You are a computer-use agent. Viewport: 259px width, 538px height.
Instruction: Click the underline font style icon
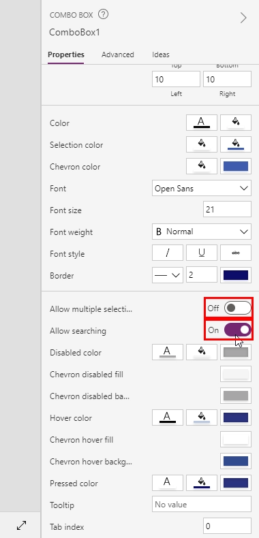point(202,253)
